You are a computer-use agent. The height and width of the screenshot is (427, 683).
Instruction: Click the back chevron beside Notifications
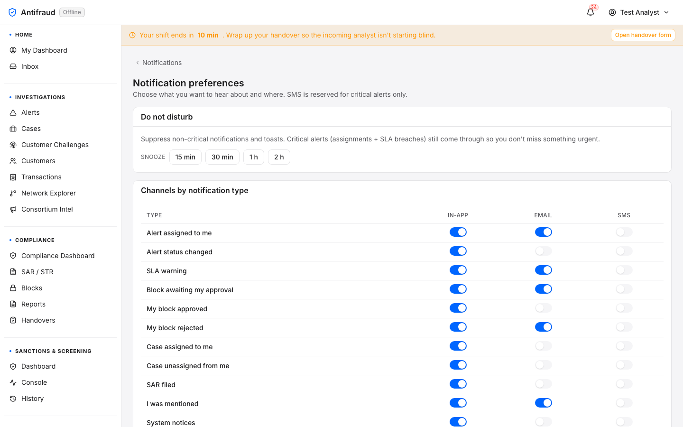click(138, 63)
